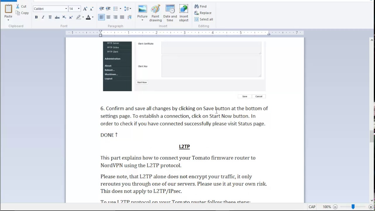Click Select all
The width and height of the screenshot is (375, 211).
[204, 19]
